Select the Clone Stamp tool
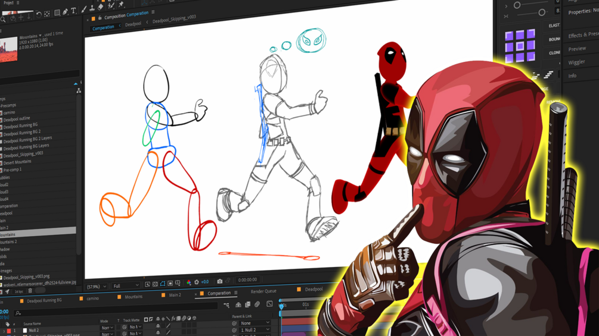Screen dimensions: 599x336 point(92,8)
